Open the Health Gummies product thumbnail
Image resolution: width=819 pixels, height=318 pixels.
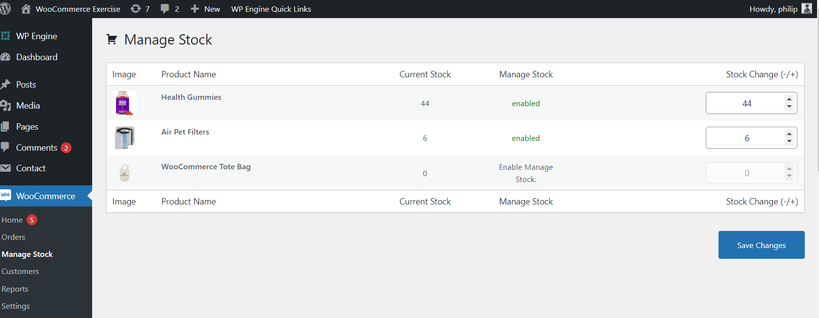(x=124, y=103)
